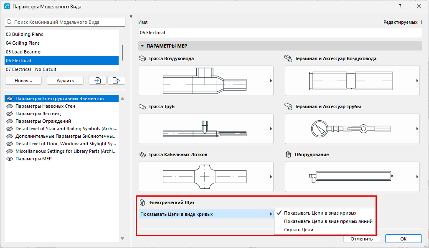429x248 pixels.
Task: Choose Показывать Цепи в виде кривых menu option
Action: click(x=325, y=213)
